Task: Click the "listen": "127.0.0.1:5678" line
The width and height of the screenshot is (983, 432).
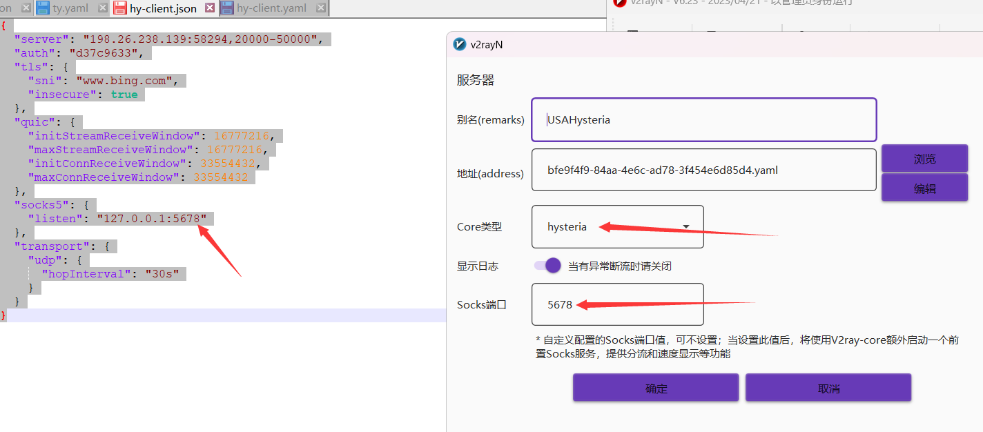Action: [x=117, y=219]
